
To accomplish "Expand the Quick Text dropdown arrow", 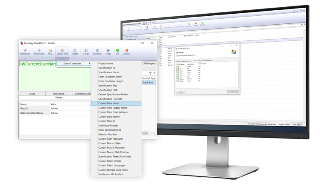I will (62, 59).
